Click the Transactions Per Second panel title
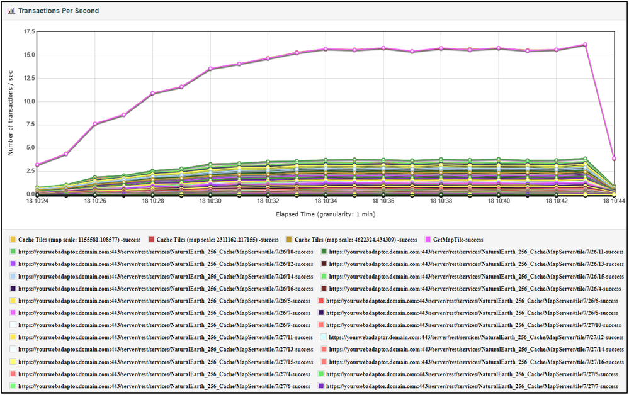 point(59,11)
